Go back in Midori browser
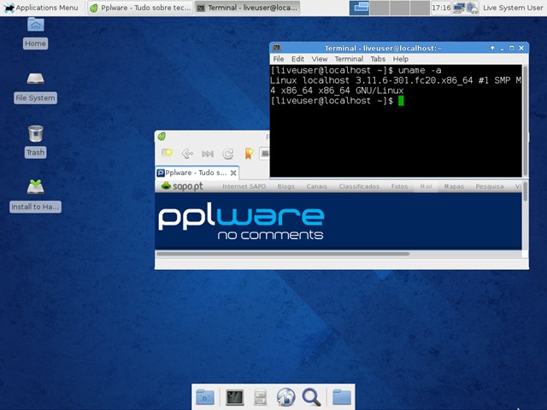Viewport: 547px width, 410px height. (187, 154)
